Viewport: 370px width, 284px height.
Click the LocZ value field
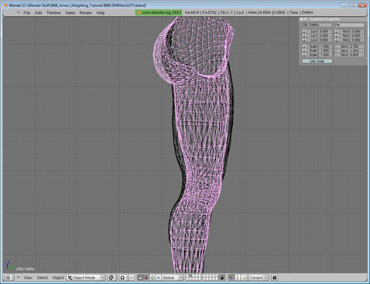[319, 40]
